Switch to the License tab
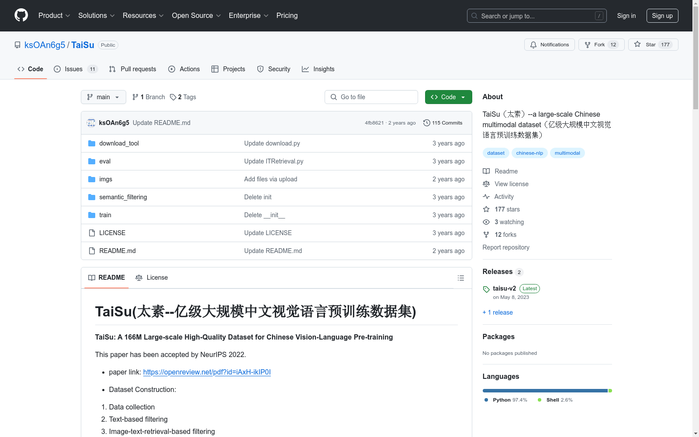 [x=152, y=277]
